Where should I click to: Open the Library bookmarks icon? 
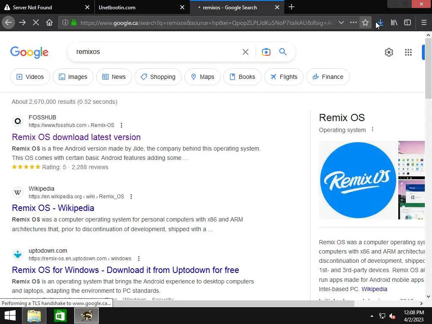tap(394, 22)
